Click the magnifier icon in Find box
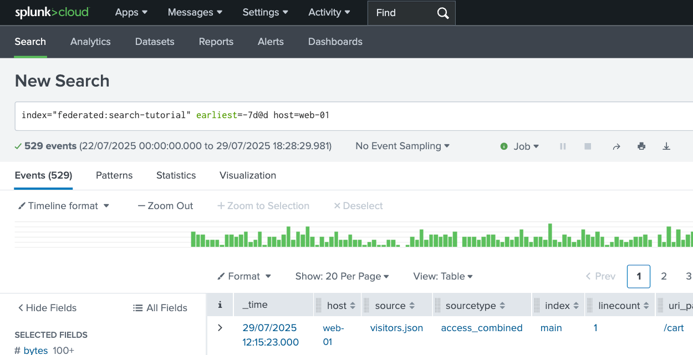Screen dimensions: 693x355 [x=442, y=13]
